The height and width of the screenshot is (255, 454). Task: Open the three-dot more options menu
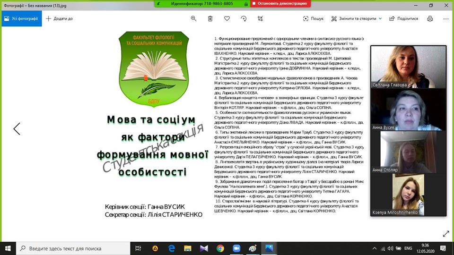446,18
